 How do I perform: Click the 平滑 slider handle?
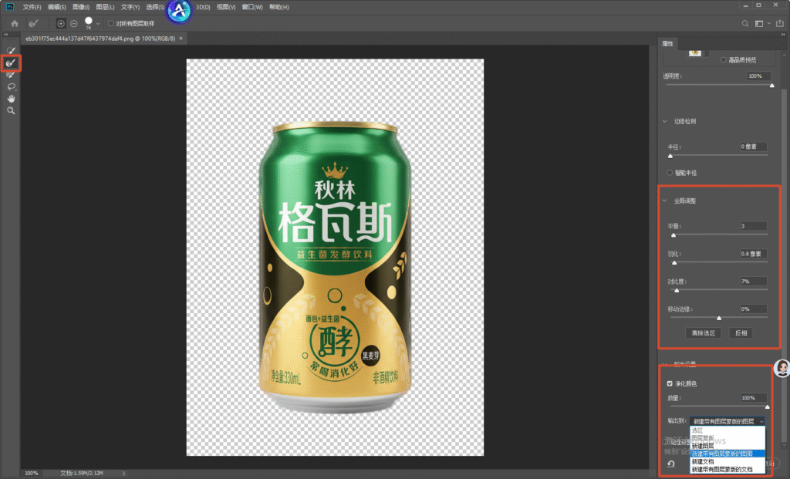coord(674,235)
